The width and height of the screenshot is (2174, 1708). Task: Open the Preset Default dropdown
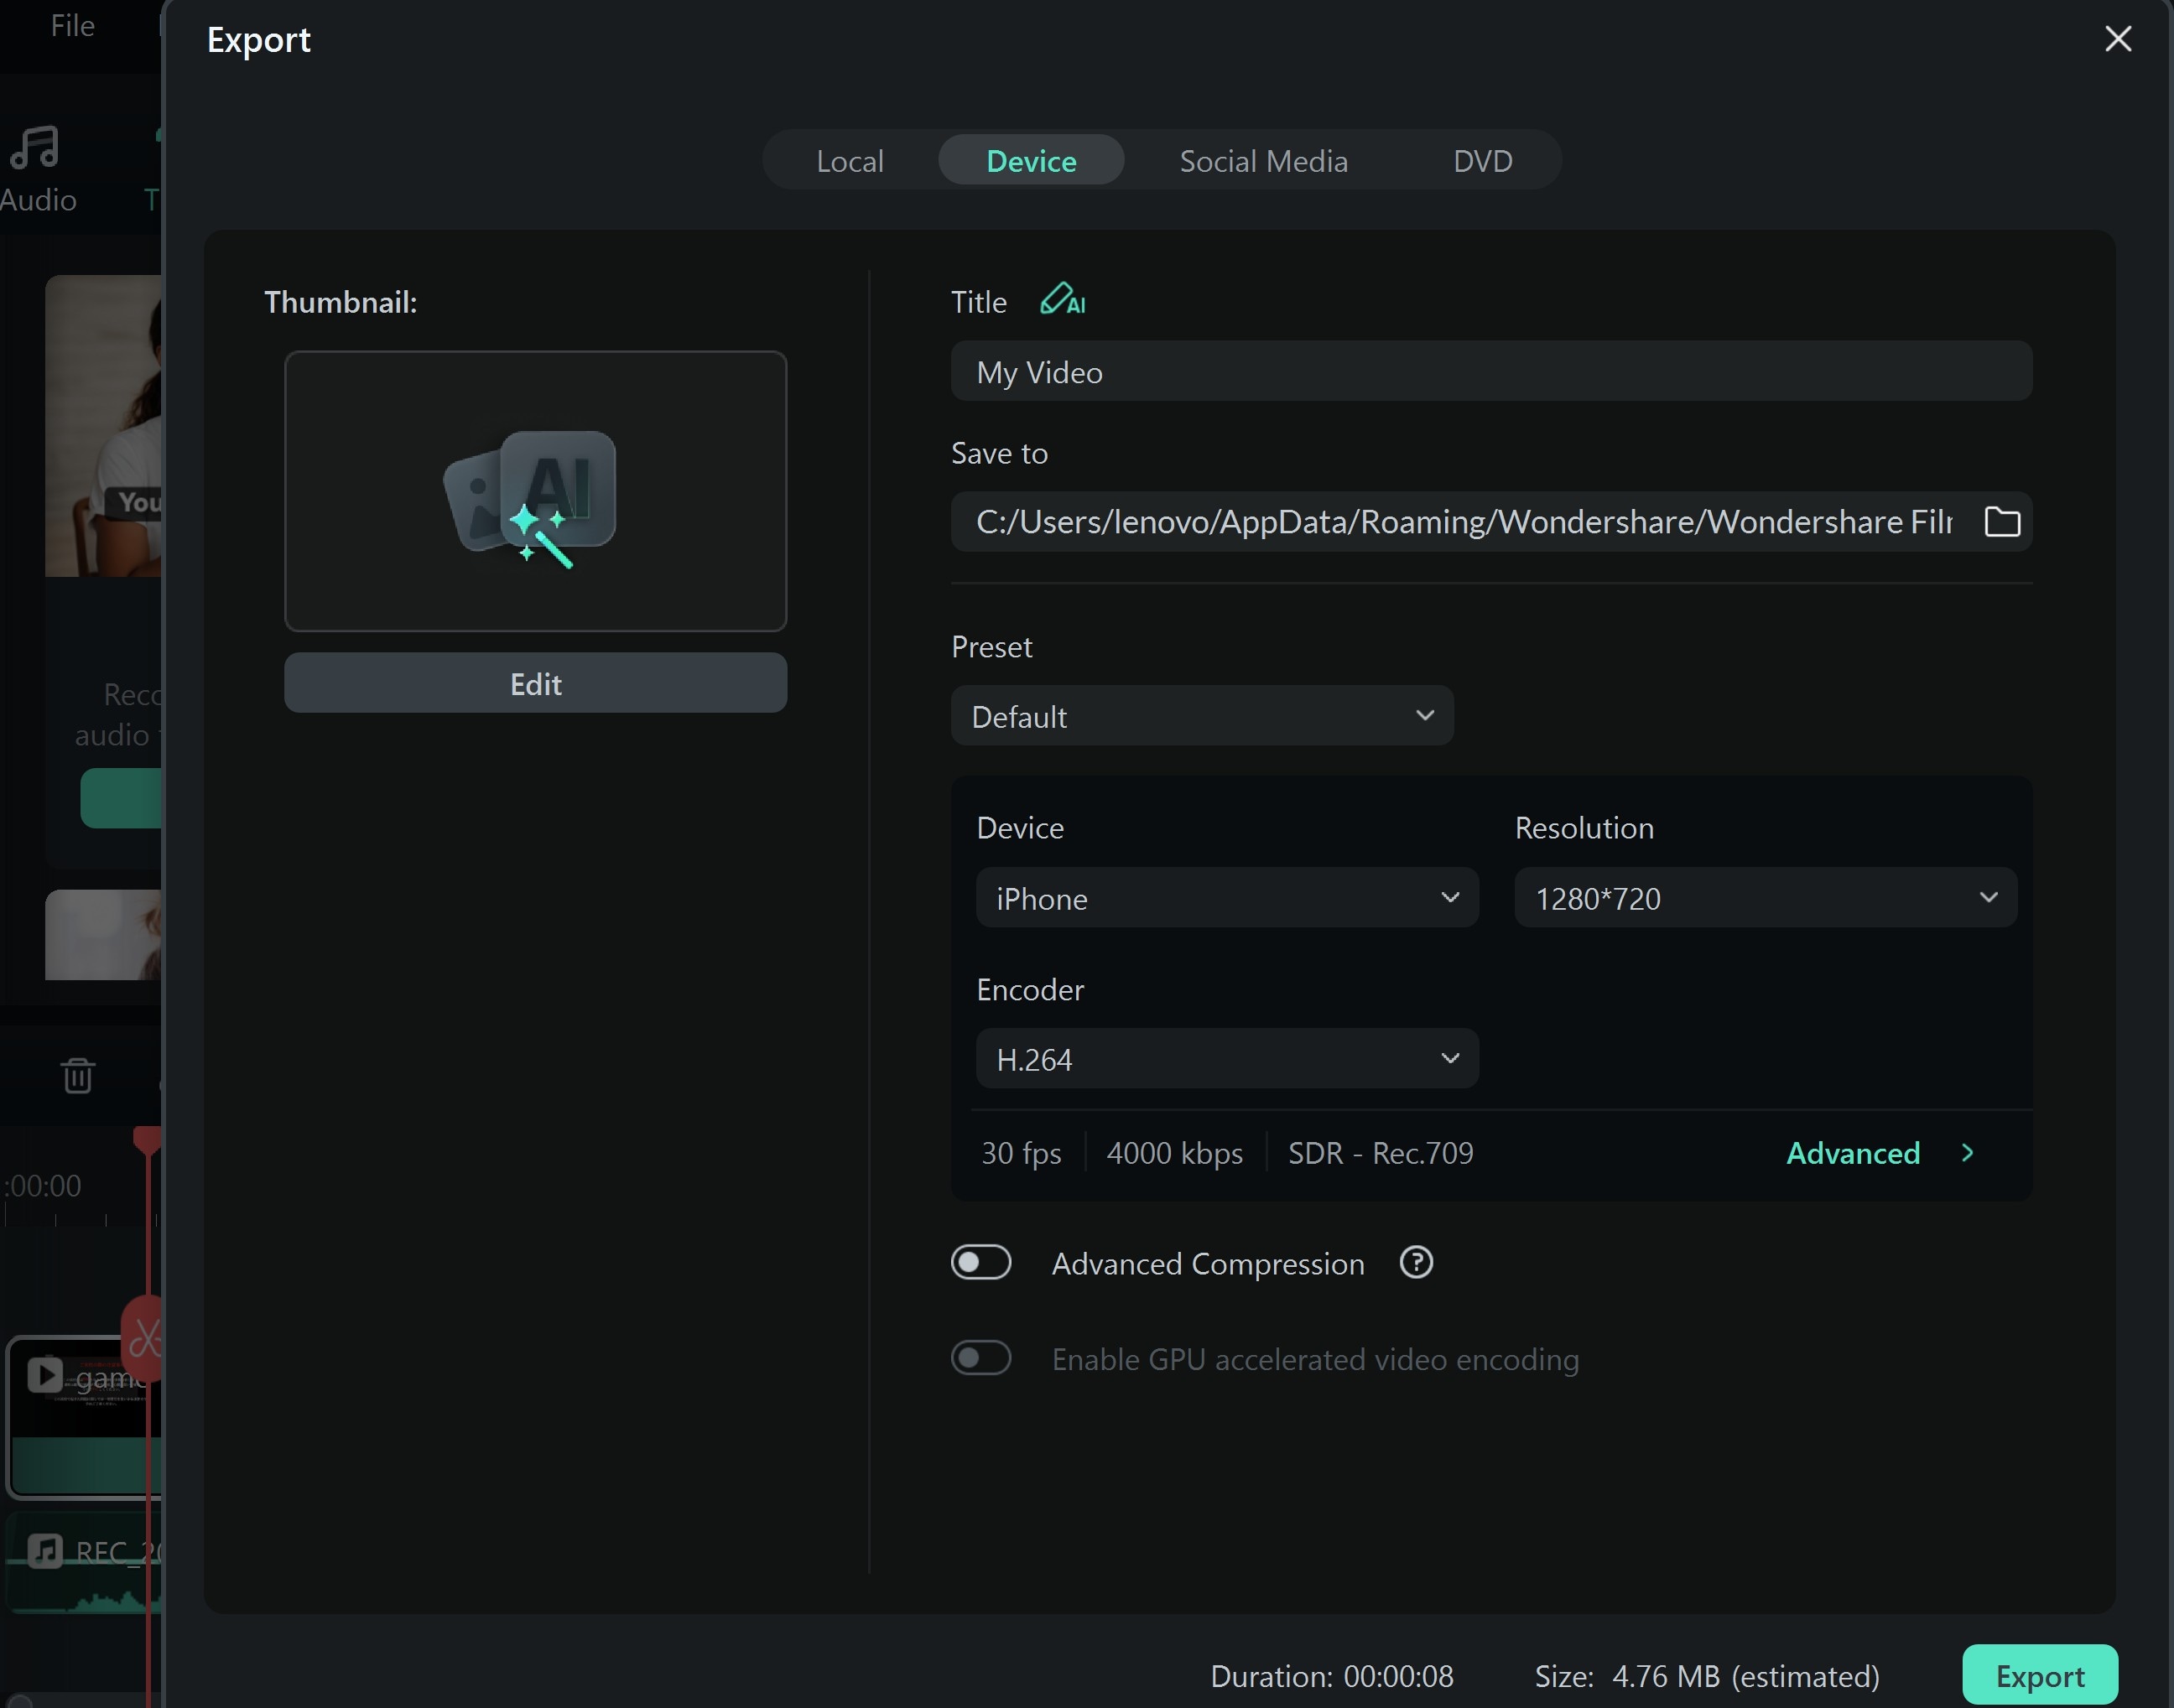1202,716
